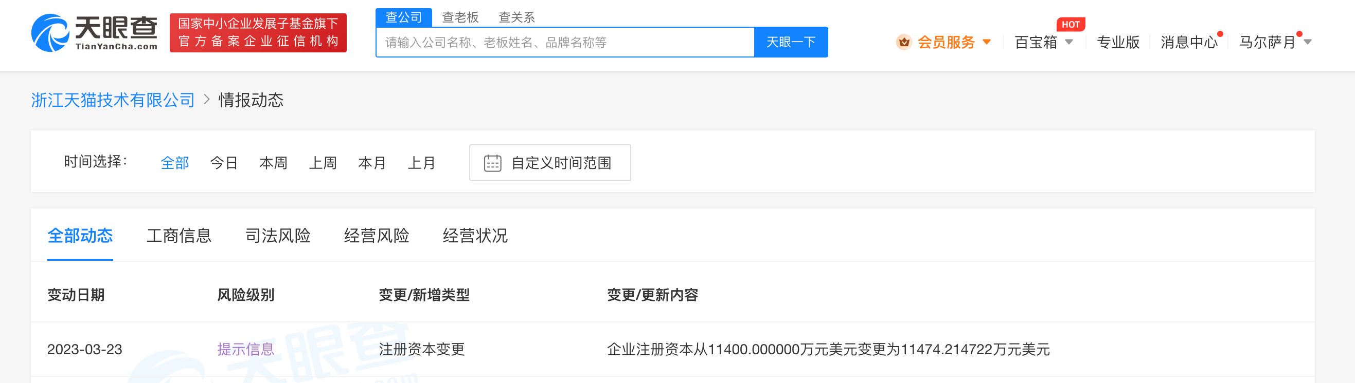Expand the 百宝箱 dropdown arrow
Screen dimensions: 1355x383
pos(1069,42)
